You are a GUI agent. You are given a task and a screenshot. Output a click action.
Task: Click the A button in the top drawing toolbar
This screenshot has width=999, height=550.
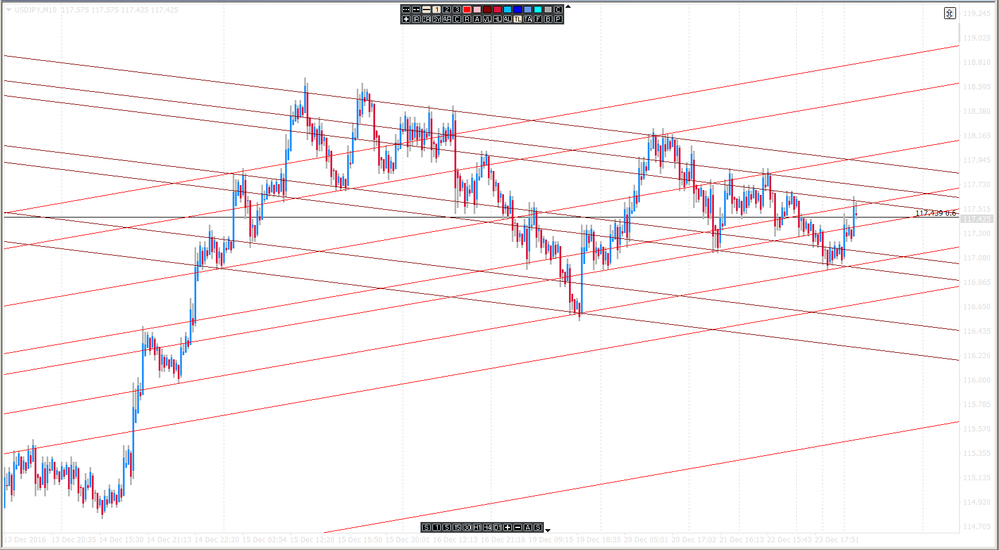[477, 19]
